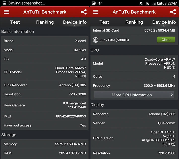Viewport: 179px width, 159px height.
Task: Tap share icon on right screen
Action: click(x=173, y=12)
